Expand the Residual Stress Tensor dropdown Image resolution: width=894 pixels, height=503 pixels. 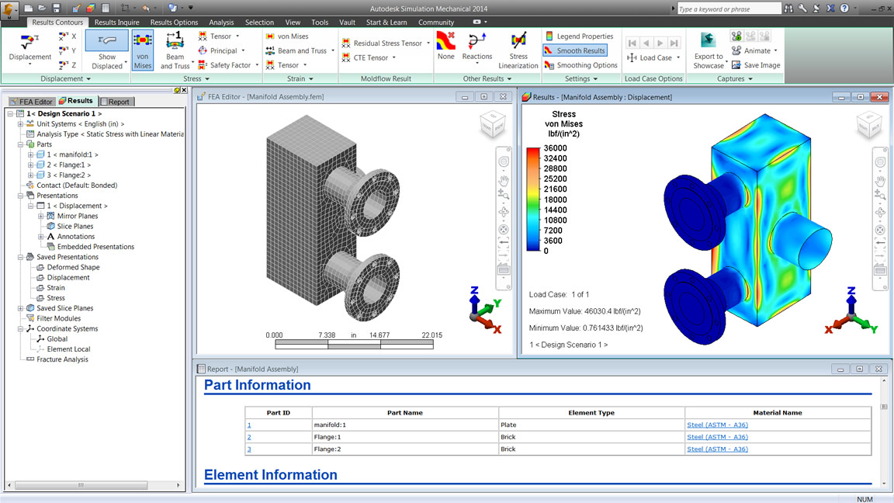click(x=428, y=43)
